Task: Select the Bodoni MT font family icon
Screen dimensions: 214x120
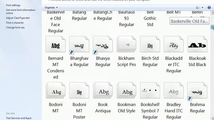Action: 56,90
